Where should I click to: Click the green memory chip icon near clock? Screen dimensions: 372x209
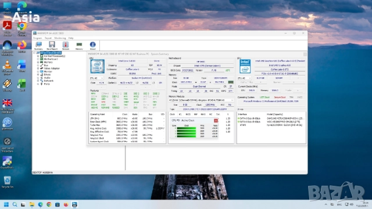pos(231,82)
